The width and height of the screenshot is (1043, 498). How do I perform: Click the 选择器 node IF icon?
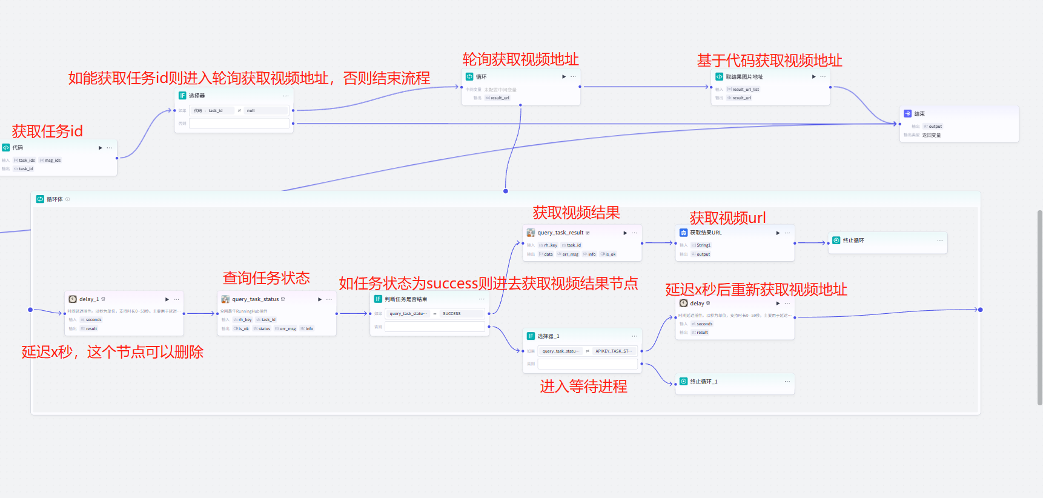[182, 96]
